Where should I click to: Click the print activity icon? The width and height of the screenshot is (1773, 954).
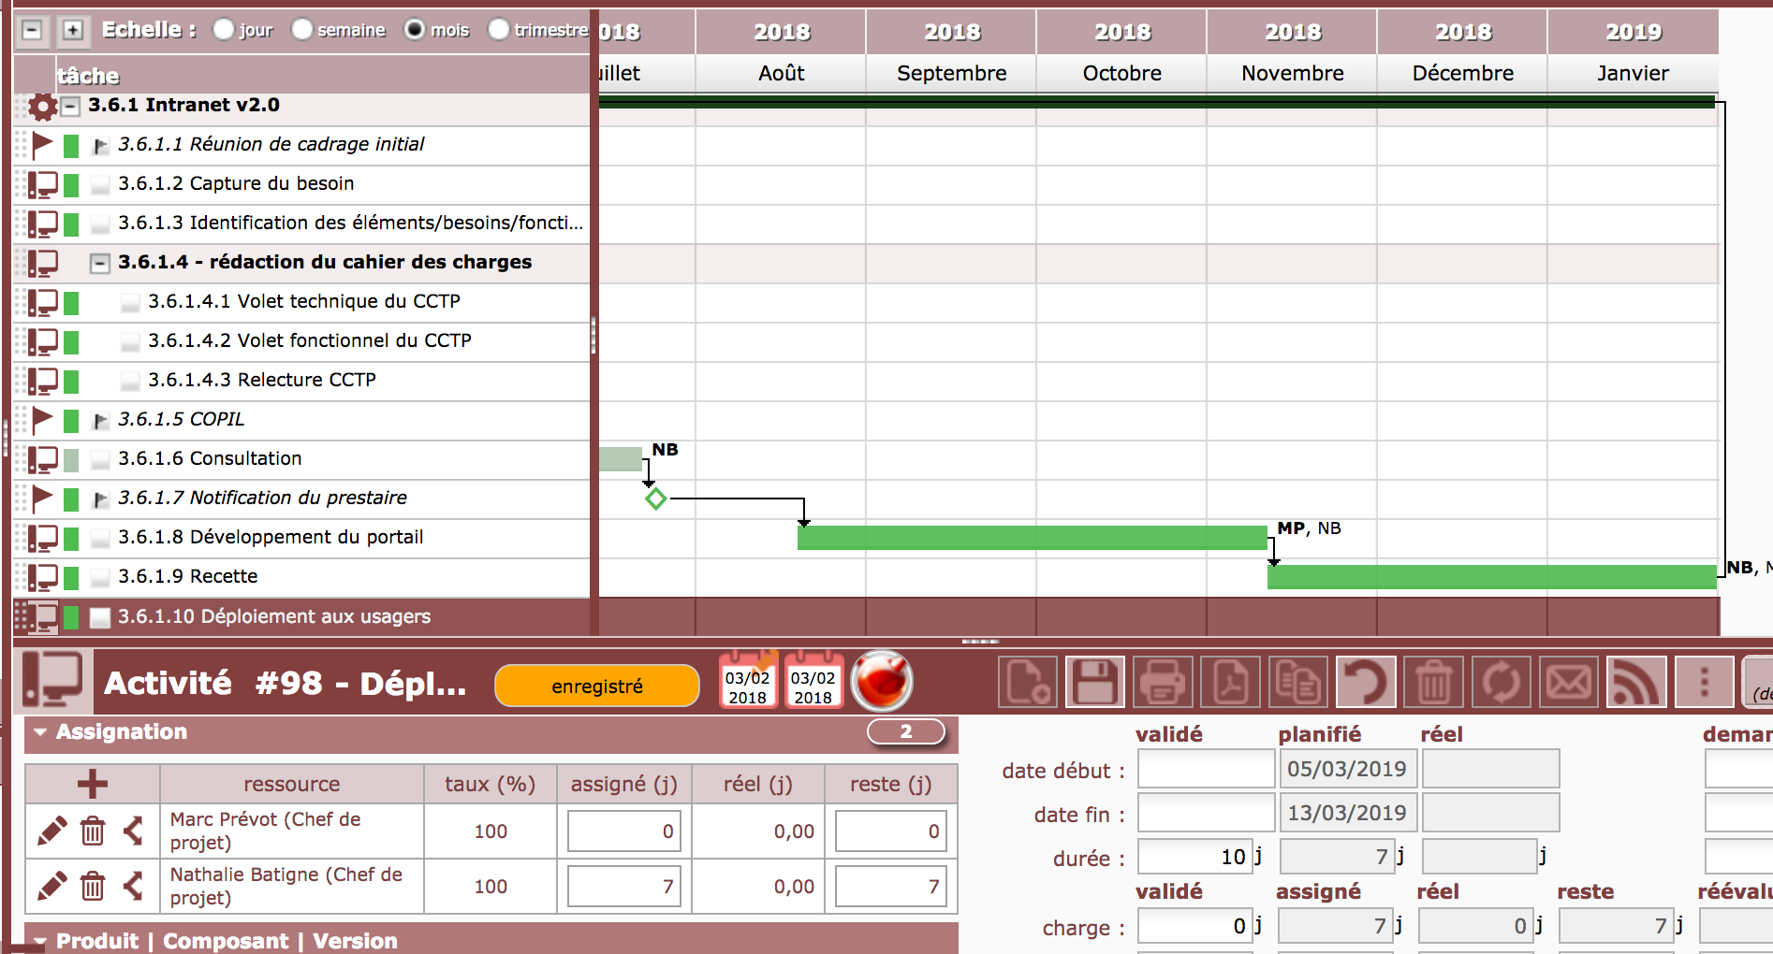[x=1162, y=682]
